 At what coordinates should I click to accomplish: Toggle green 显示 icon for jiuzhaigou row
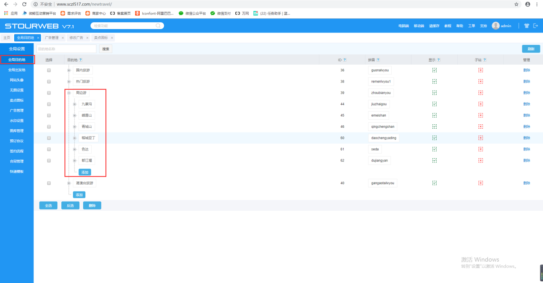pyautogui.click(x=435, y=104)
